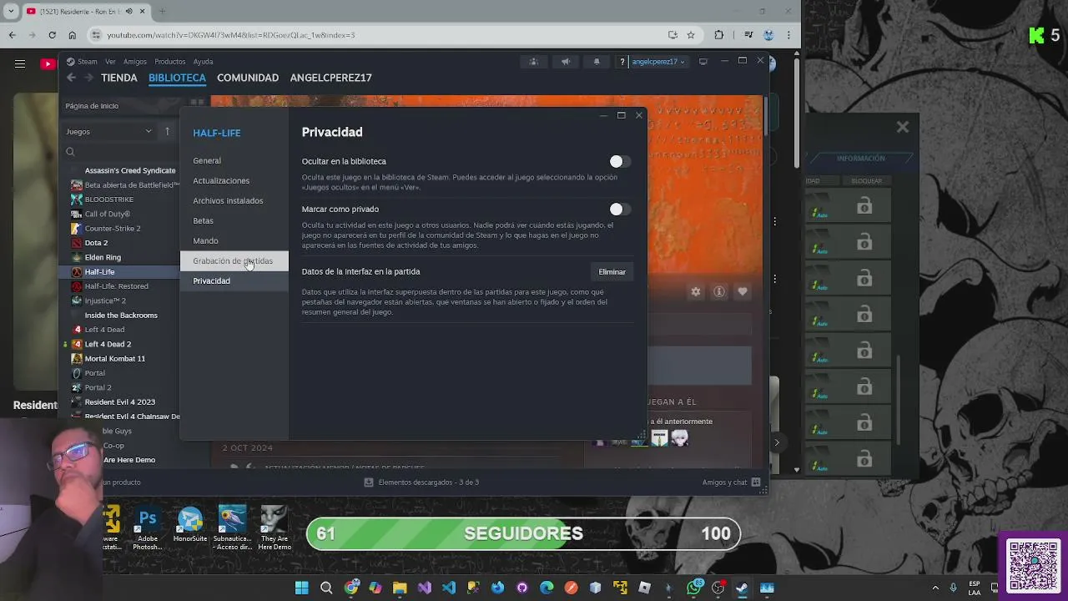Toggle "Marcar como privado" switch
Viewport: 1068px width, 601px height.
[x=619, y=209]
